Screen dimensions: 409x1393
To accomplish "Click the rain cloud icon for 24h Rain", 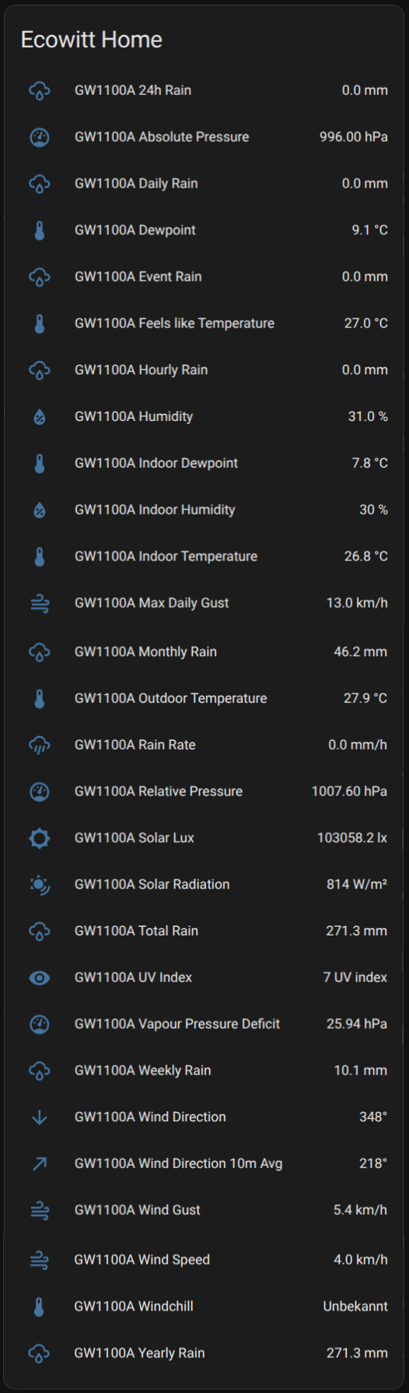I will pos(40,90).
